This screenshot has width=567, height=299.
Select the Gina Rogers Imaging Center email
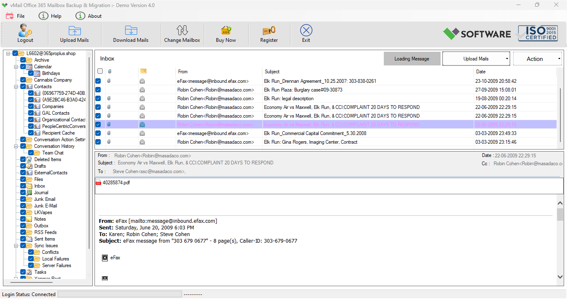pos(325,142)
